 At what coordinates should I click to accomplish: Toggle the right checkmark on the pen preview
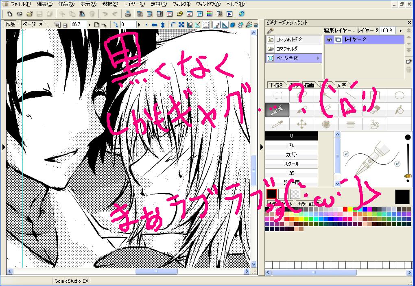397,164
